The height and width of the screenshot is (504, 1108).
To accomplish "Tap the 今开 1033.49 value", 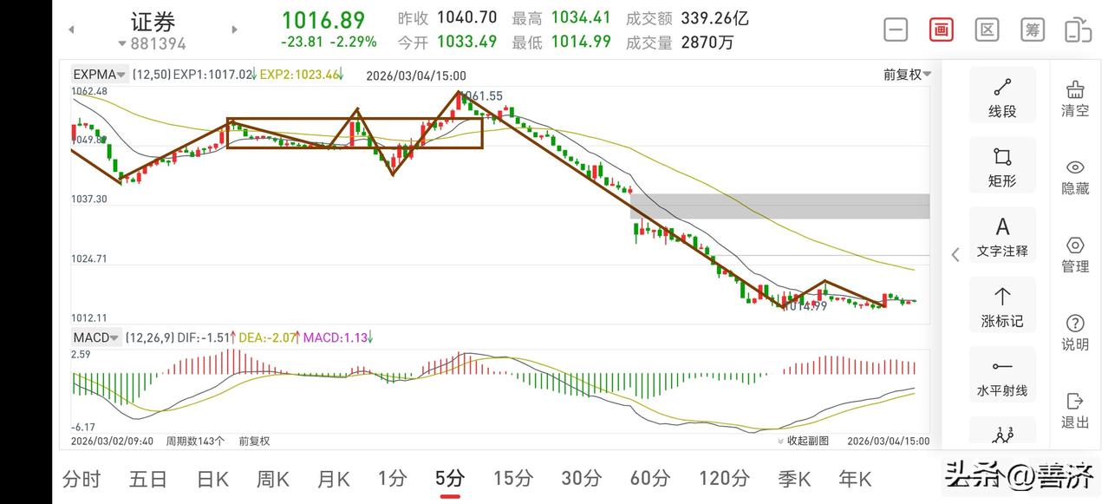I will click(x=467, y=42).
